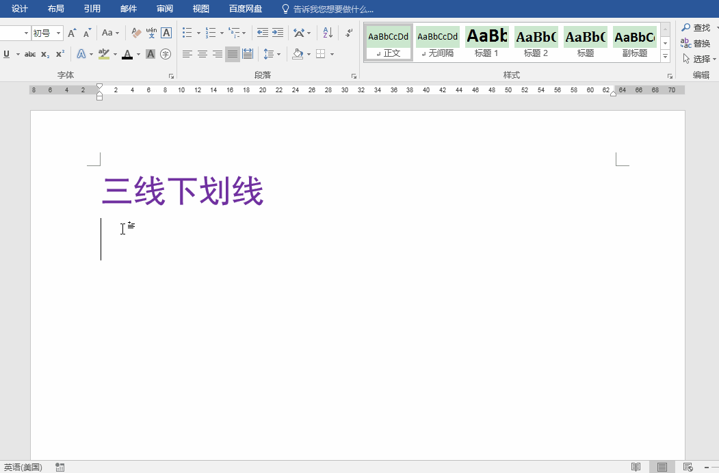This screenshot has height=473, width=719.
Task: Click the 告诉我您想要做什么 search box
Action: [x=333, y=9]
